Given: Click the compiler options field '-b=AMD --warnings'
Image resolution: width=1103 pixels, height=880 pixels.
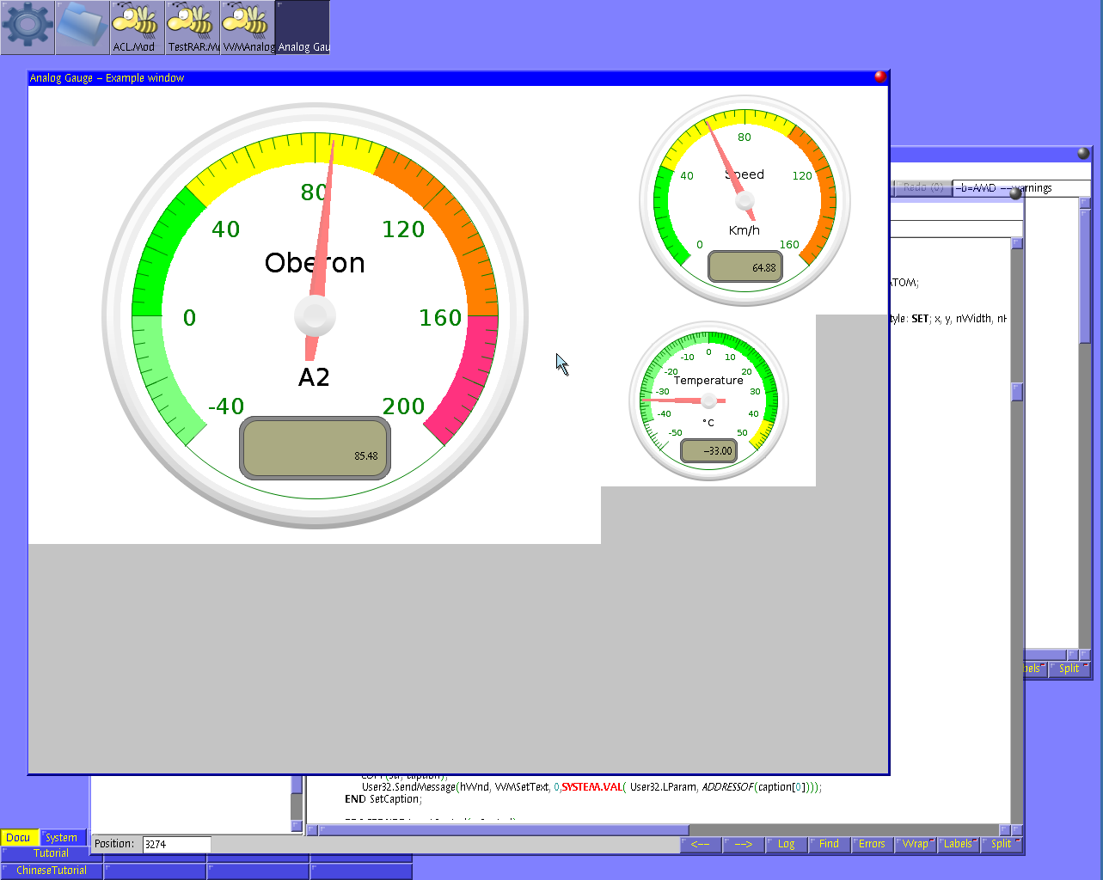Looking at the screenshot, I should 1020,188.
